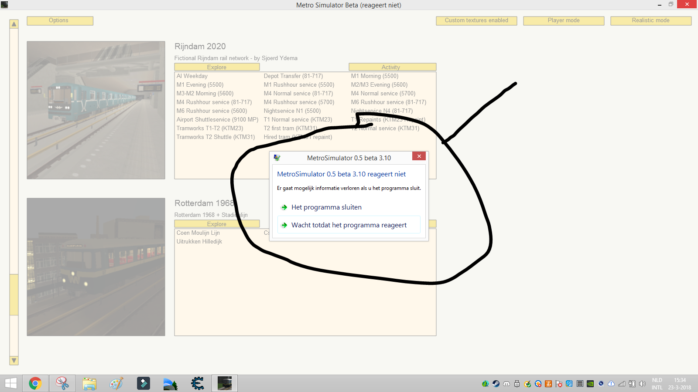The width and height of the screenshot is (698, 392).
Task: Click the scroll up arrow
Action: [14, 24]
